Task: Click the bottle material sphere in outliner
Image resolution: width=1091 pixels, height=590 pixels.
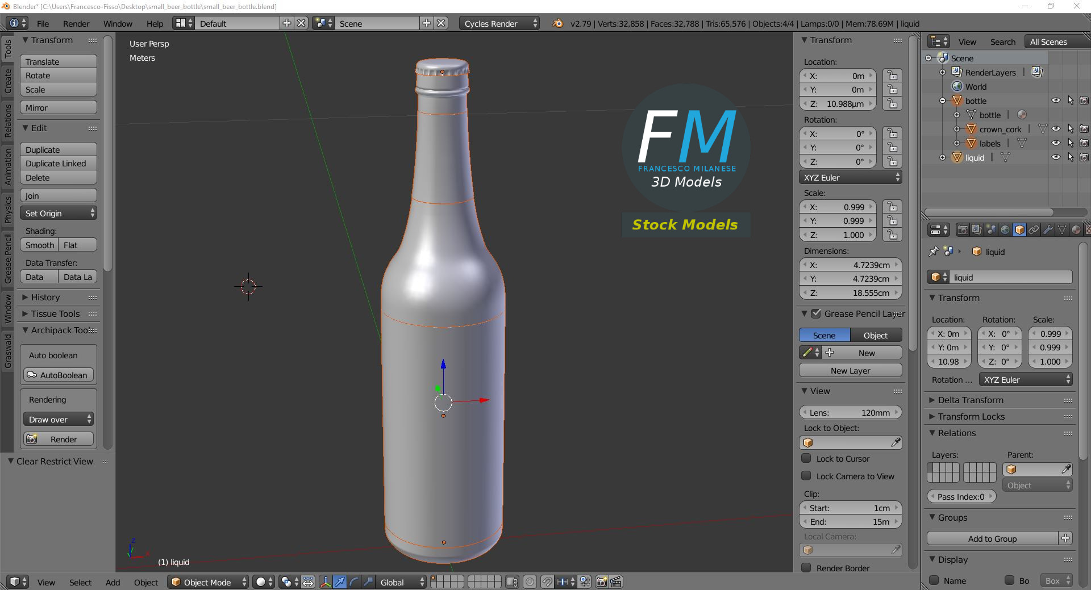Action: (1022, 115)
